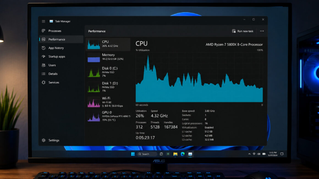Click the Performance sidebar icon

[x=43, y=39]
